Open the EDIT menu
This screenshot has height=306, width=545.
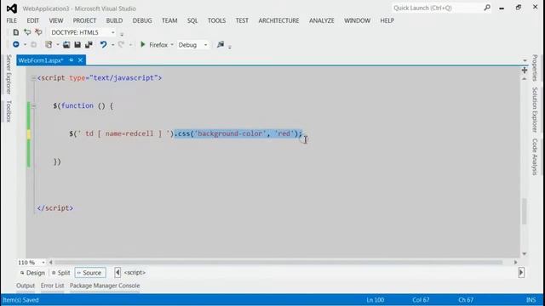(33, 20)
